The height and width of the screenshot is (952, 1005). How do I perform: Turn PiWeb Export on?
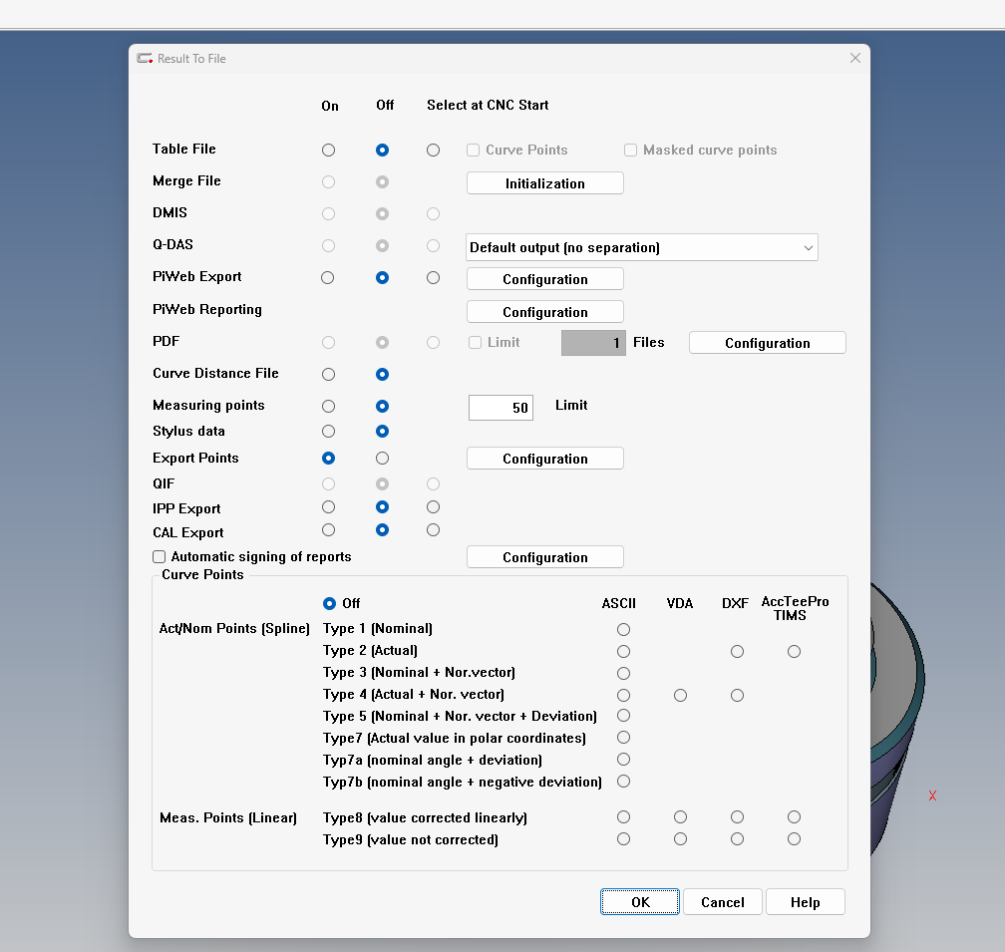coord(328,278)
